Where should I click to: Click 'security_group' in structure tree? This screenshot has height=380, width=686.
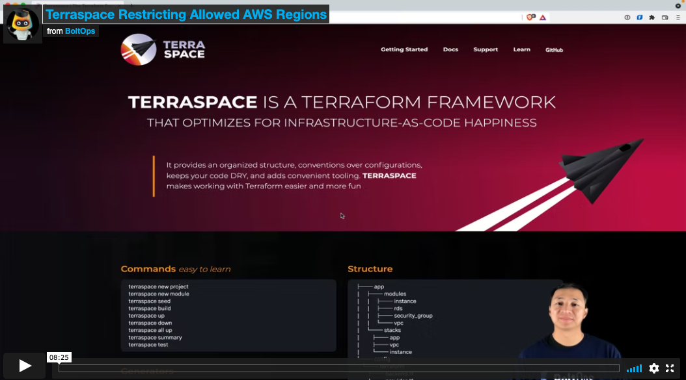(413, 316)
